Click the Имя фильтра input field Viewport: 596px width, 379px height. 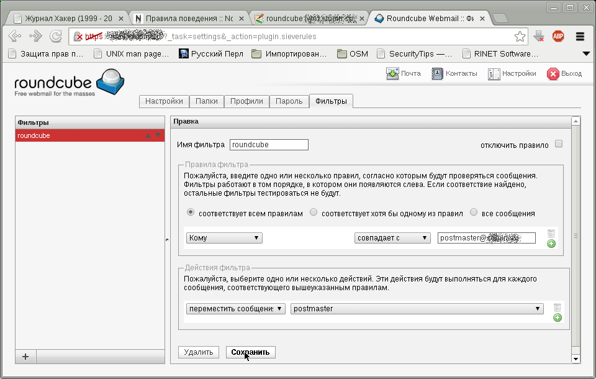pos(268,144)
